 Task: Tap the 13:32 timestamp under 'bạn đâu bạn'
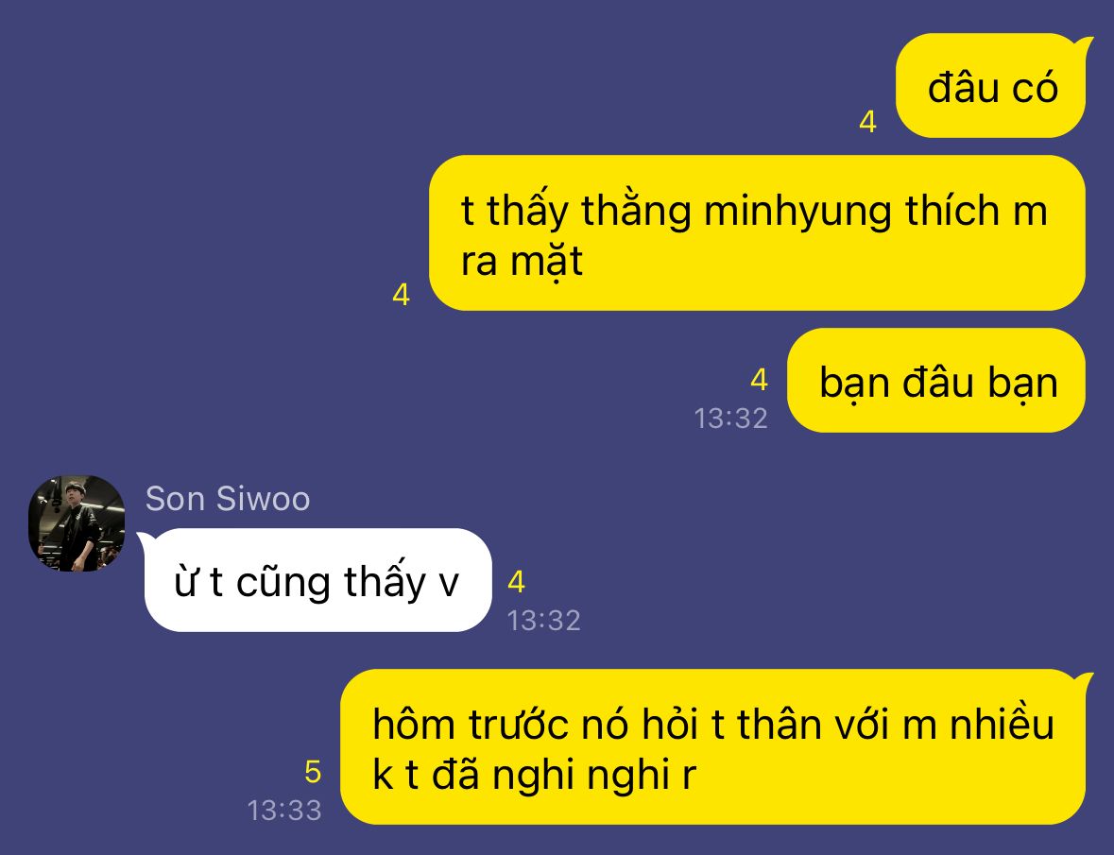tap(731, 419)
